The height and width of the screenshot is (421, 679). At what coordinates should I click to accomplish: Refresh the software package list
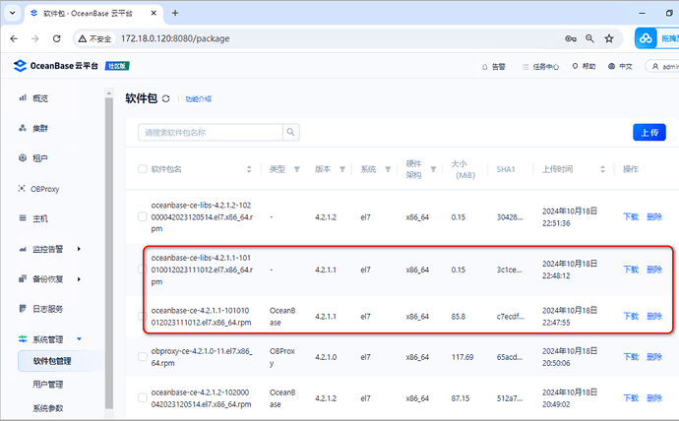[x=166, y=98]
